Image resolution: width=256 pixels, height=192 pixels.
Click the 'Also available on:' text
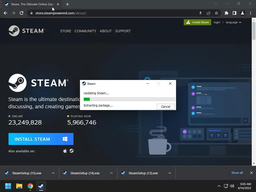coord(21,151)
